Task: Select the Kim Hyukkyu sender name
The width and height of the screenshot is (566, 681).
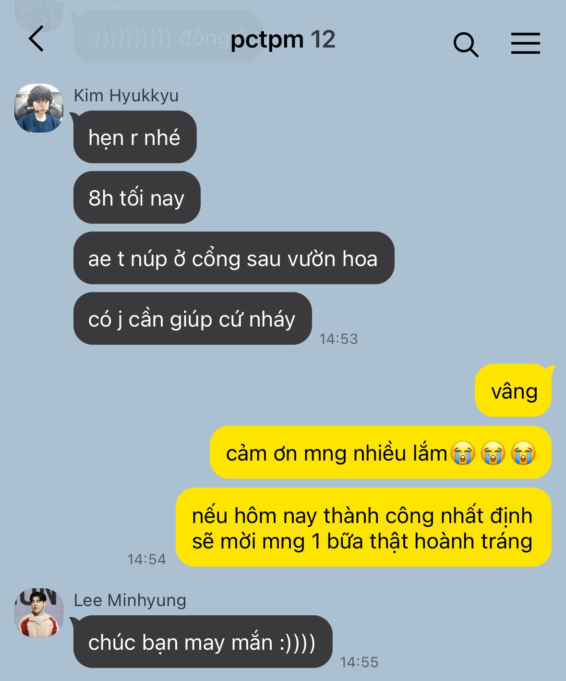Action: point(126,95)
